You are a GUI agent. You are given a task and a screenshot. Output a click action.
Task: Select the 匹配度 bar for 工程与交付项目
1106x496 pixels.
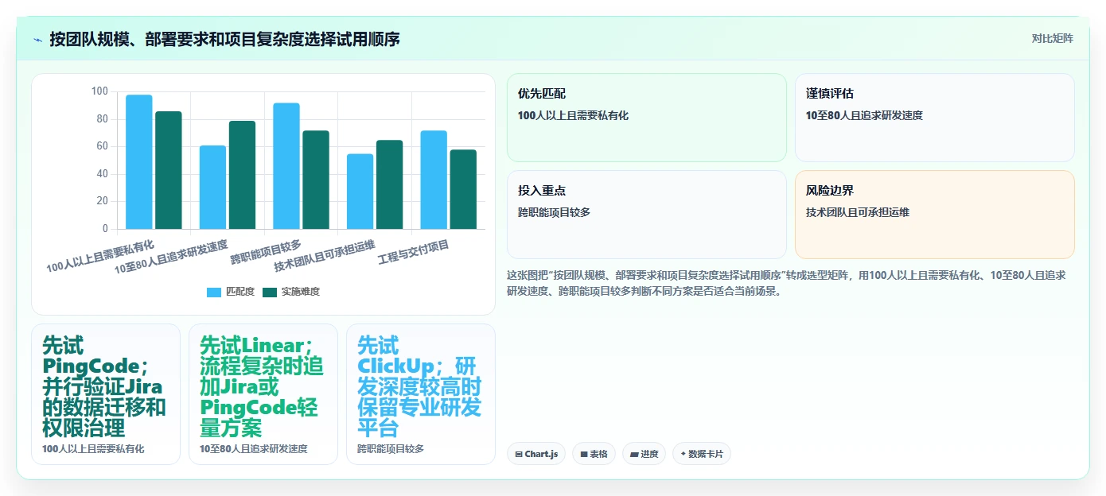[x=434, y=180]
